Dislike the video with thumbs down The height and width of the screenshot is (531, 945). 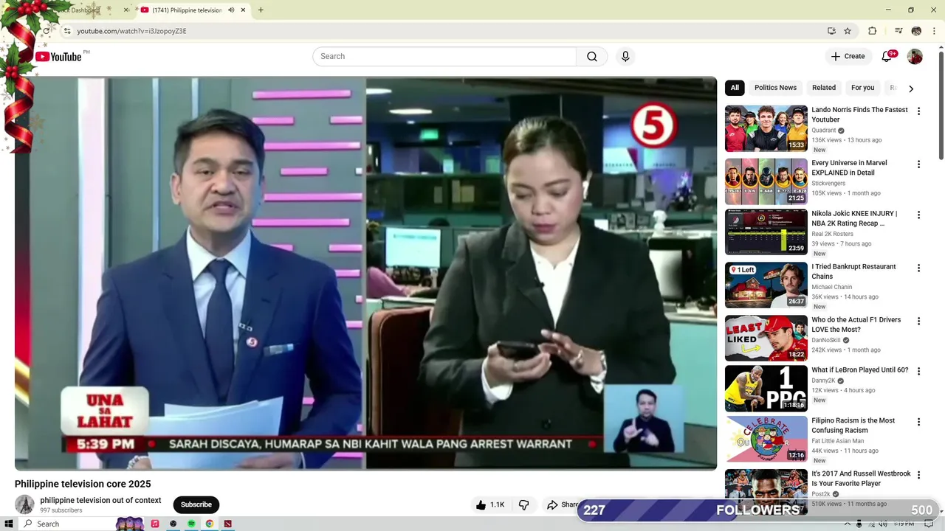(x=524, y=504)
